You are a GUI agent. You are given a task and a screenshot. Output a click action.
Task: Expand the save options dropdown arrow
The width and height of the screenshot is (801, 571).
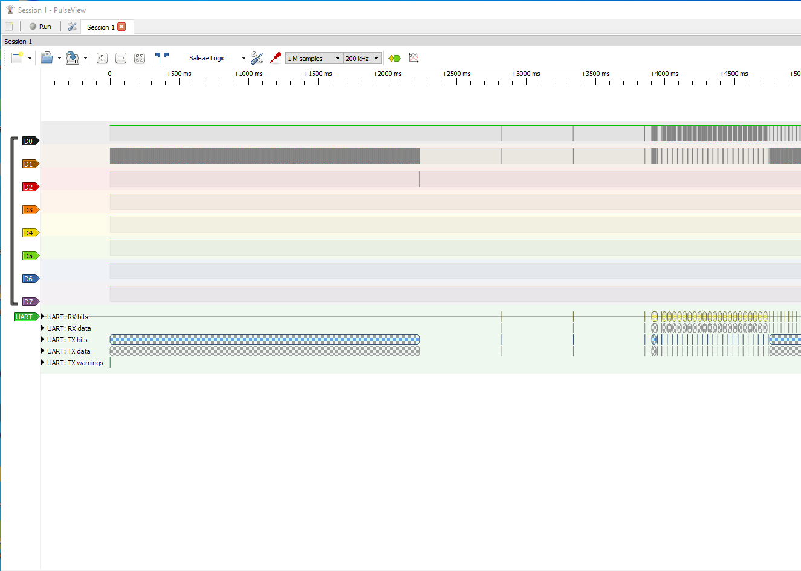point(85,58)
